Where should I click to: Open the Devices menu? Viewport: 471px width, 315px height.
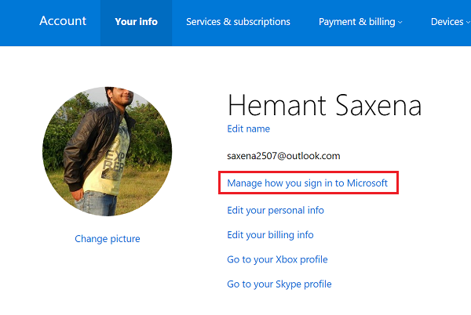[x=447, y=22]
